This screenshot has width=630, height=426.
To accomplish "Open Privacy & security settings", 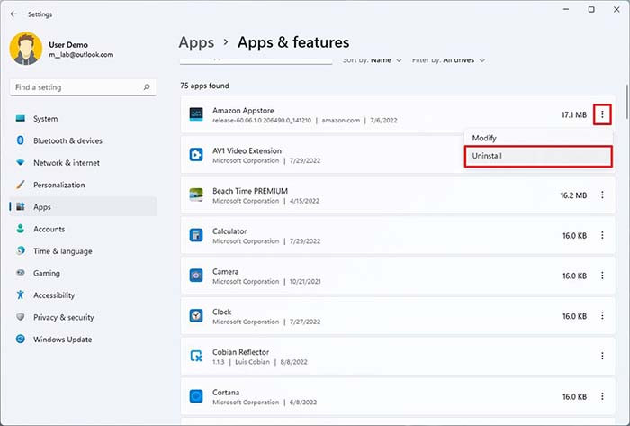I will pos(83,318).
